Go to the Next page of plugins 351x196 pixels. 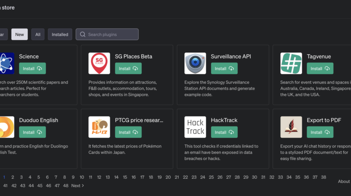[78, 186]
